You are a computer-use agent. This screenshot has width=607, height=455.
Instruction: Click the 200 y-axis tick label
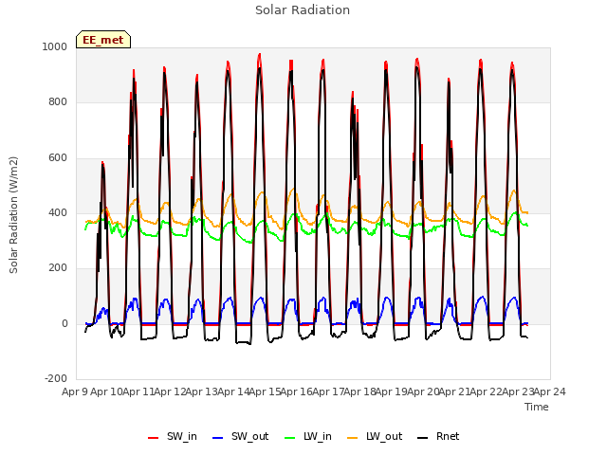click(x=58, y=267)
